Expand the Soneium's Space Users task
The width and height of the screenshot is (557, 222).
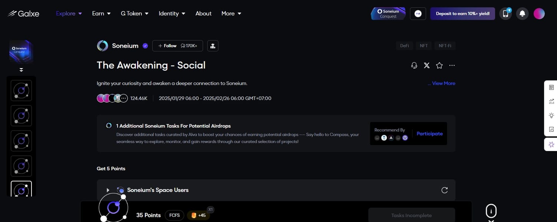(x=108, y=190)
